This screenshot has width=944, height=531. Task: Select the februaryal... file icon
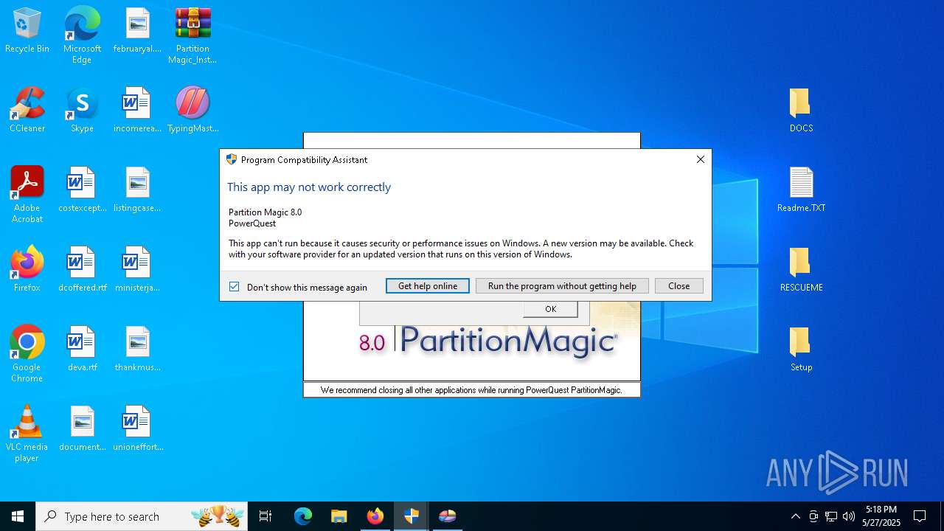pyautogui.click(x=137, y=31)
